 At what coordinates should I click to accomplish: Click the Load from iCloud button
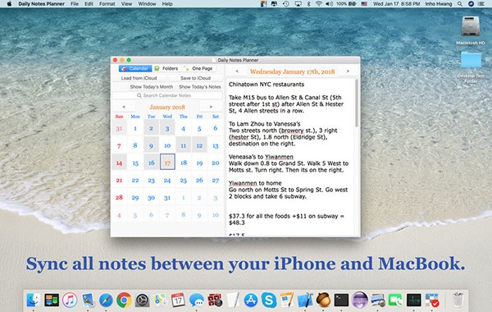tap(139, 78)
